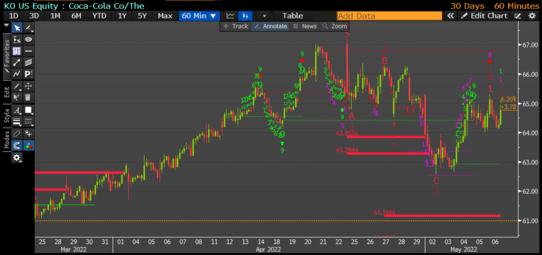This screenshot has height=255, width=542.
Task: Activate the Zoom mode
Action: point(335,26)
